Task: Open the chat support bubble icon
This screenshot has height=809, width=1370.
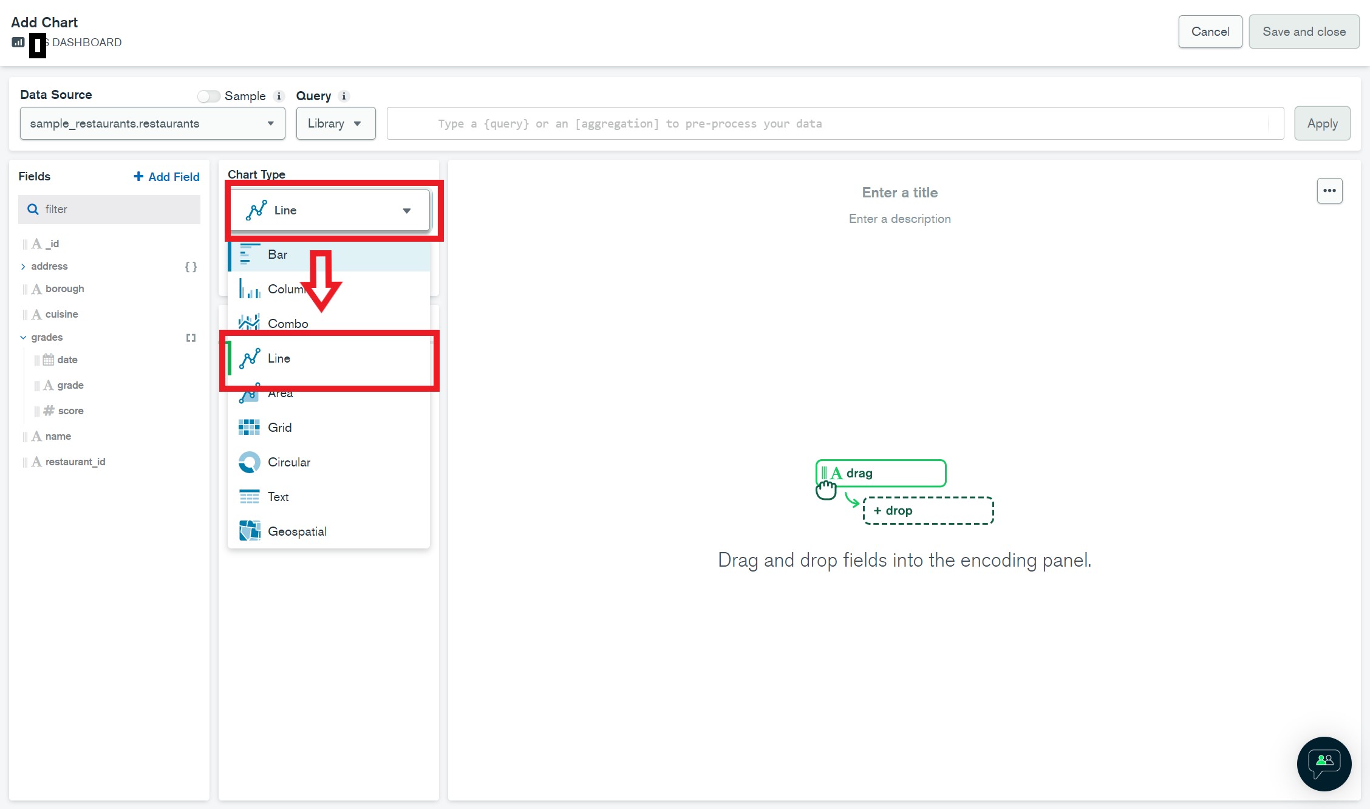Action: (x=1324, y=763)
